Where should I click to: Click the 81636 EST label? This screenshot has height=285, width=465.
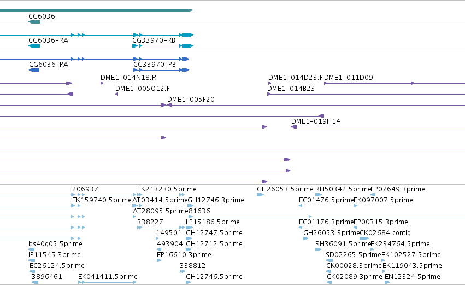coord(199,211)
